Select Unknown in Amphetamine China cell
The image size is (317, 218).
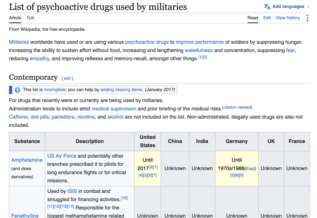pos(175,168)
